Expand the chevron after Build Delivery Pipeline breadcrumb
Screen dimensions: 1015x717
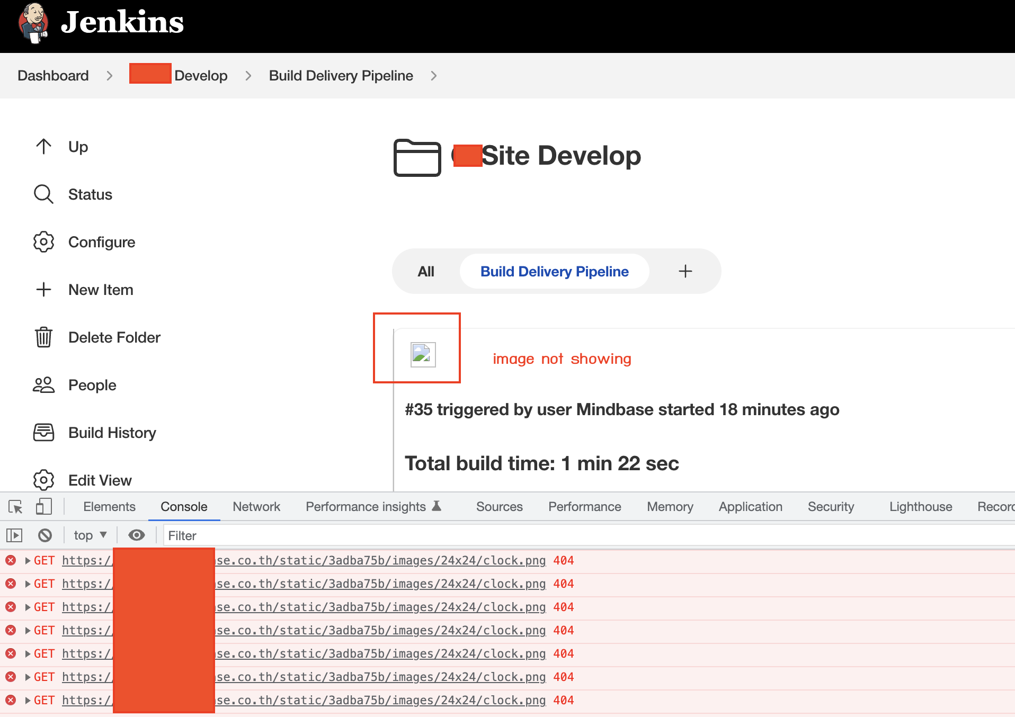point(434,76)
